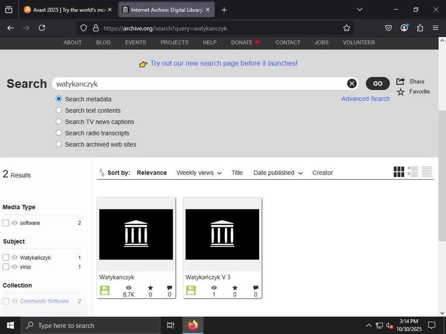Click favorites star on Watykanczyk card
This screenshot has width=446, height=334.
(150, 288)
